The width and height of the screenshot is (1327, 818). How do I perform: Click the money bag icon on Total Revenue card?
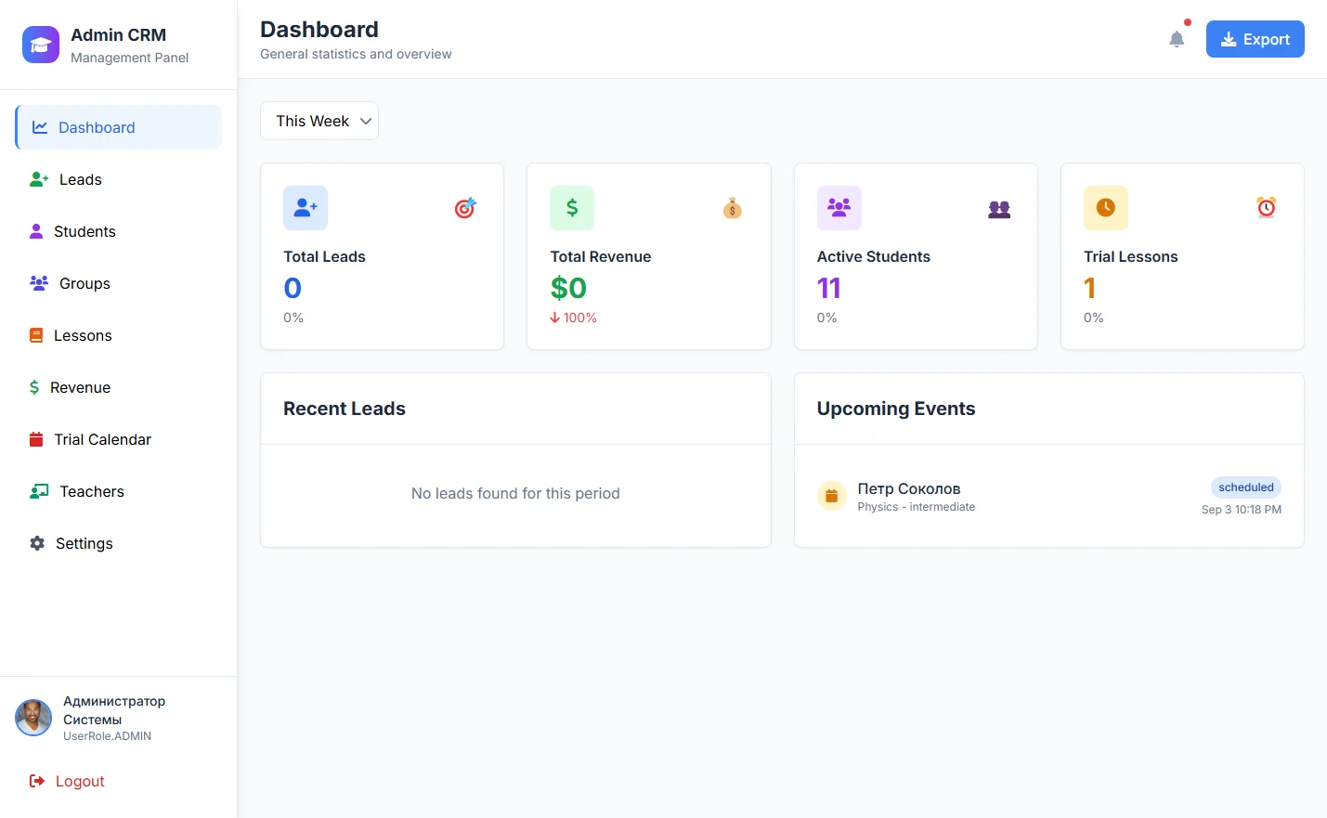(733, 208)
